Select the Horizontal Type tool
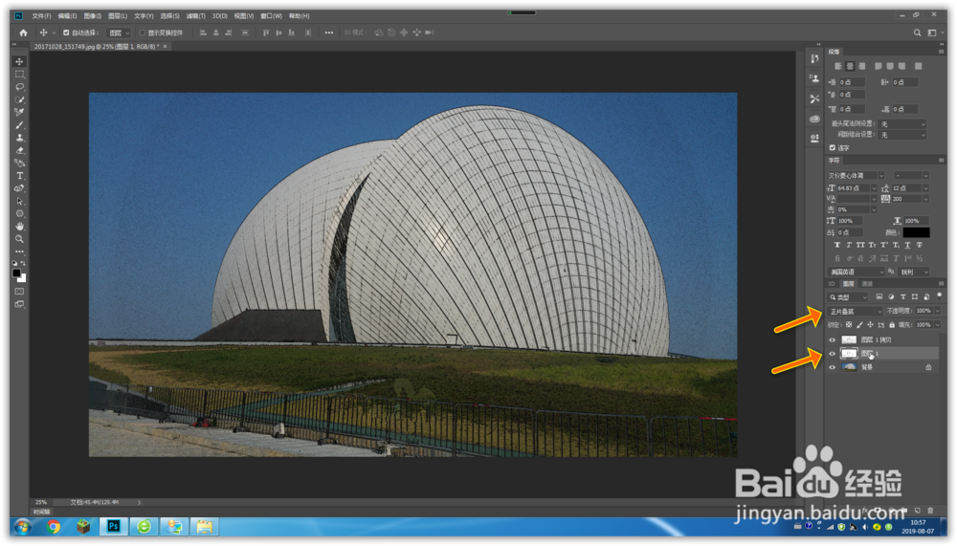 coord(19,176)
